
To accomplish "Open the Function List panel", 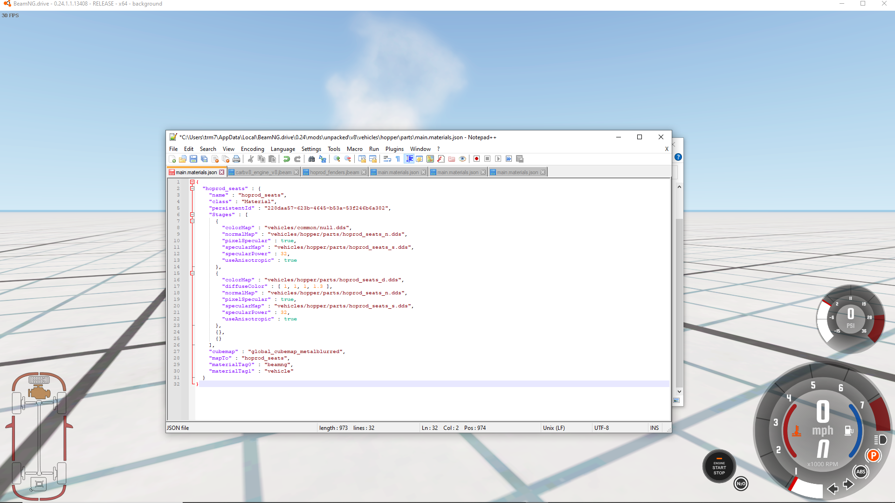I will 441,159.
